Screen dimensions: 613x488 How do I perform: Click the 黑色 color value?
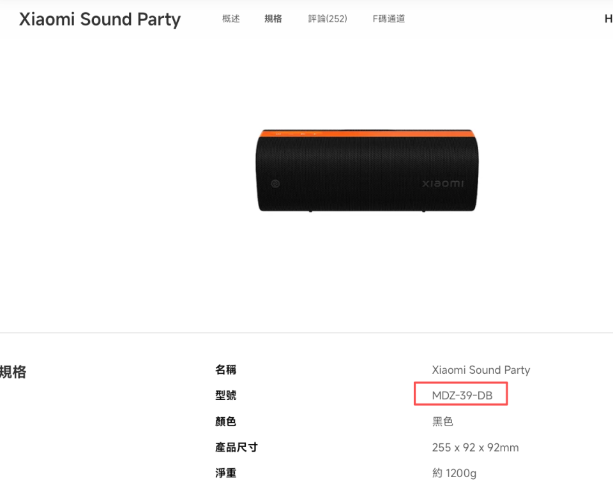click(443, 422)
